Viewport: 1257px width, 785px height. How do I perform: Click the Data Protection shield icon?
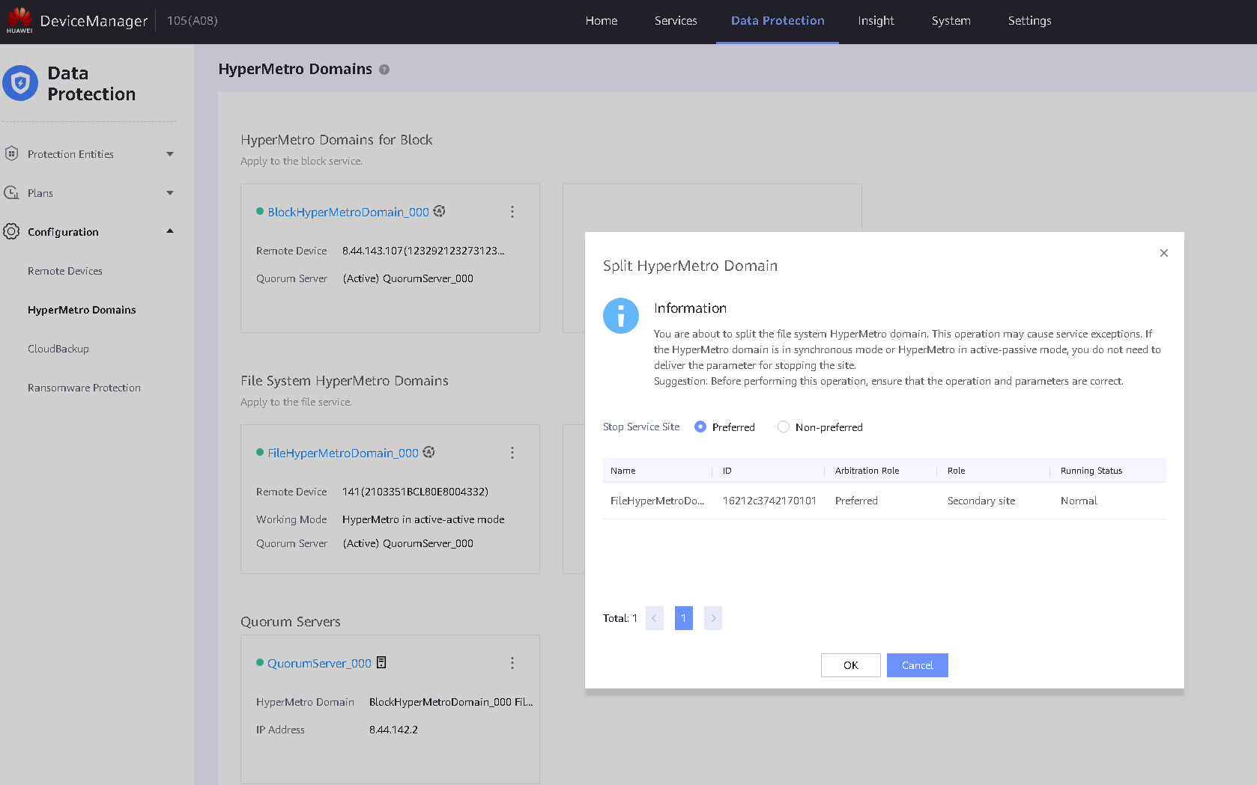point(20,83)
